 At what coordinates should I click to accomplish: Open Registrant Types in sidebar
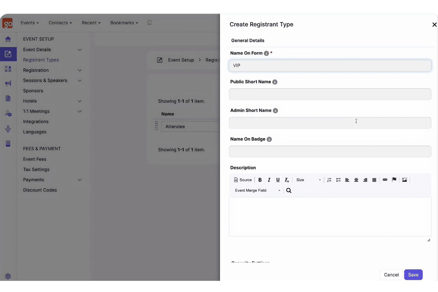[x=41, y=60]
